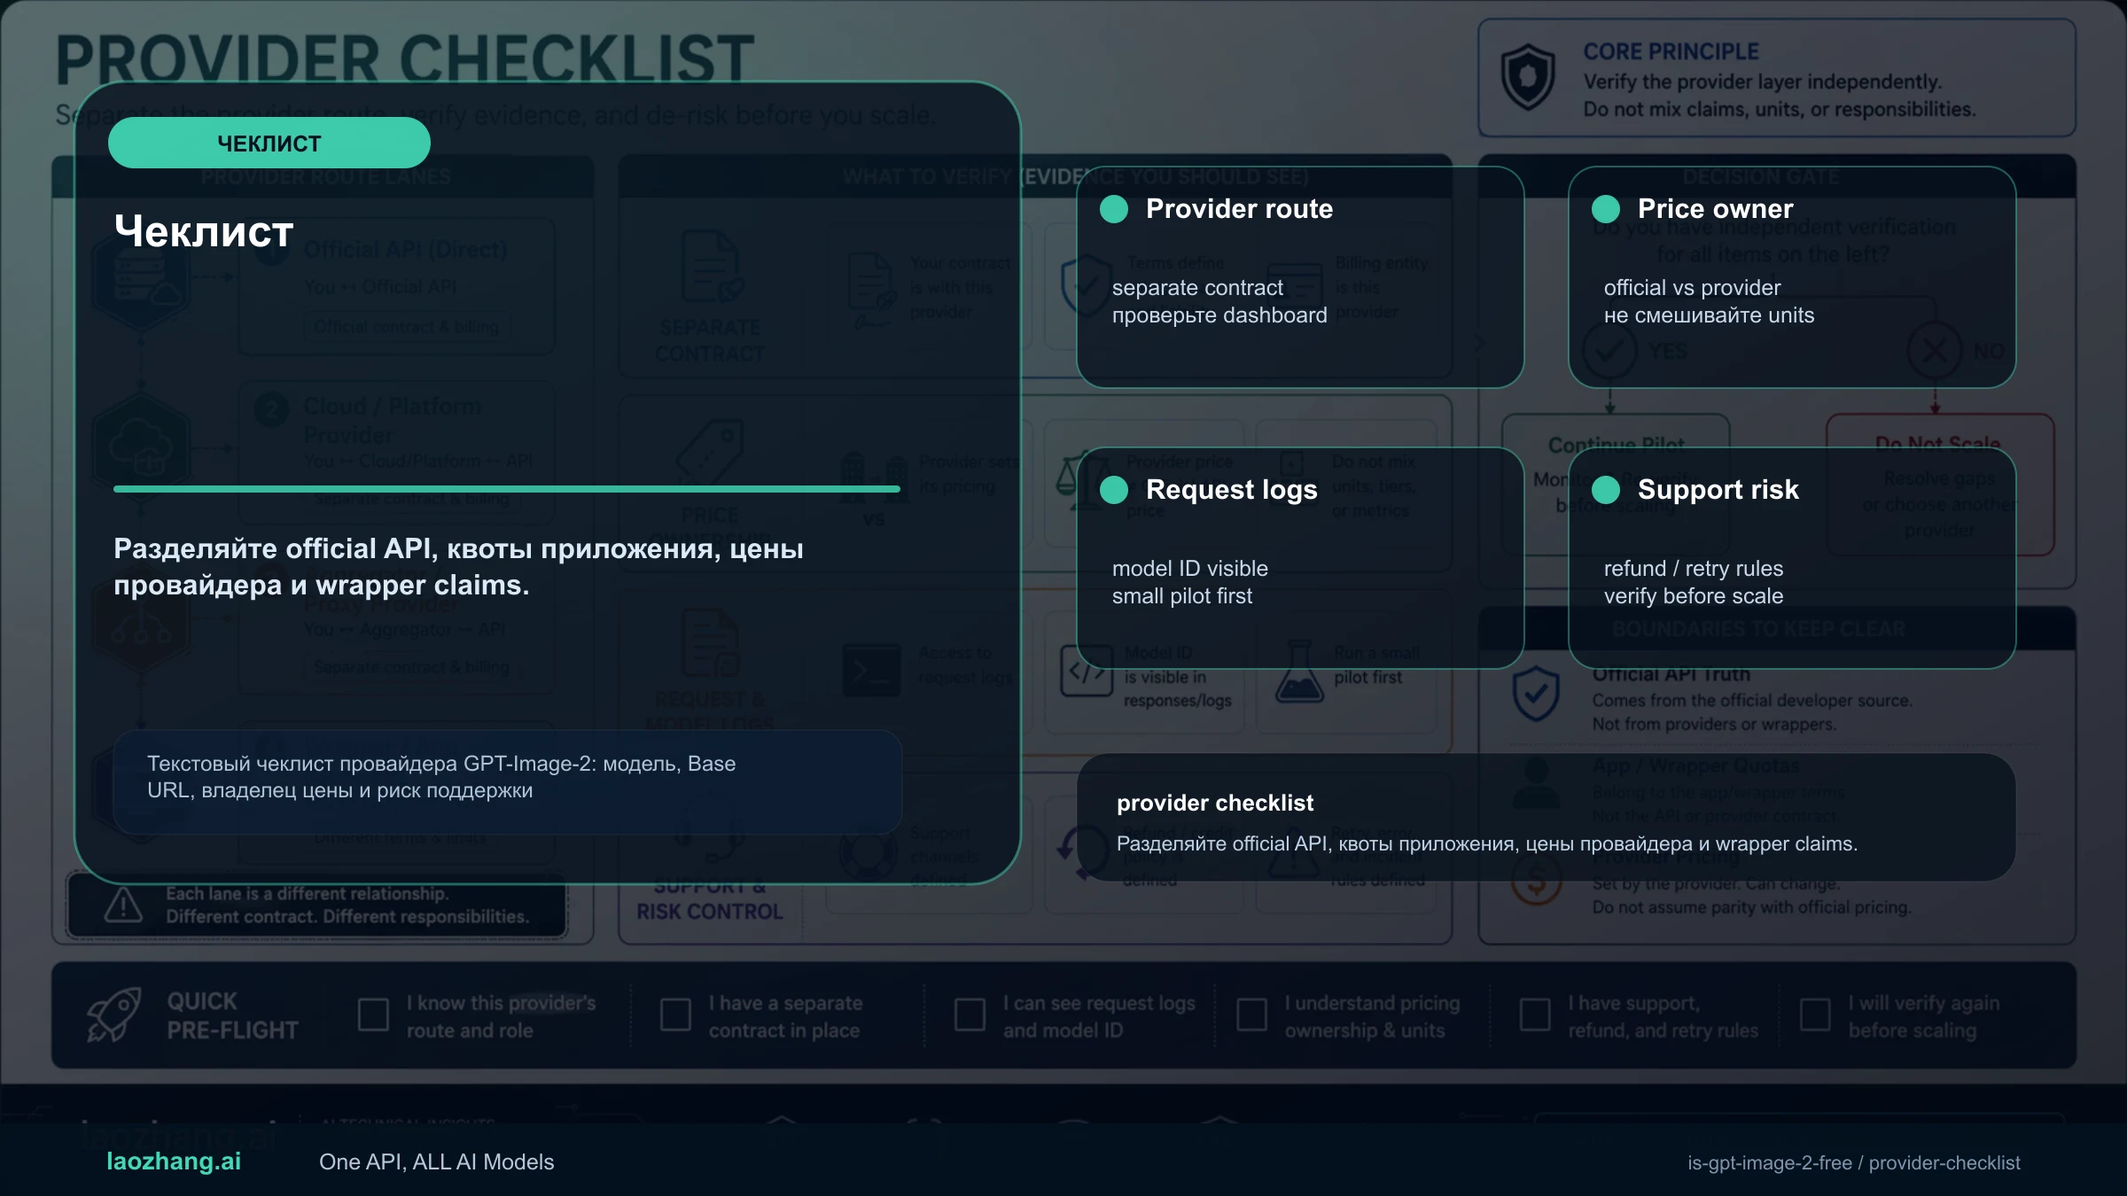
Task: Click the 'Чеклист' heading in the left card
Action: pyautogui.click(x=204, y=231)
